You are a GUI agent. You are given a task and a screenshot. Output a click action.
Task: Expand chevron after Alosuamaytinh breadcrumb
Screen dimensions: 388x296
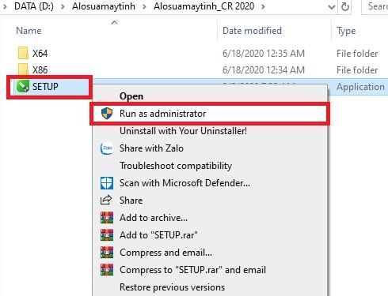tap(144, 6)
